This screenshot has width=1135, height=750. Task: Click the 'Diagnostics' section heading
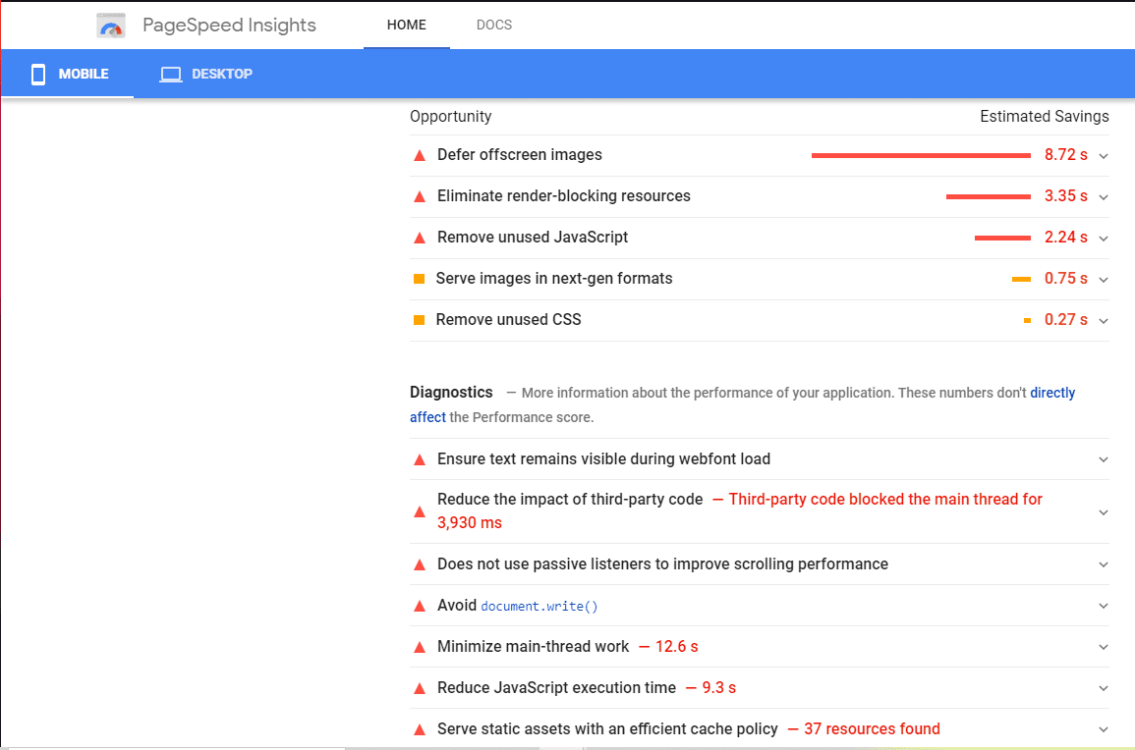[451, 392]
